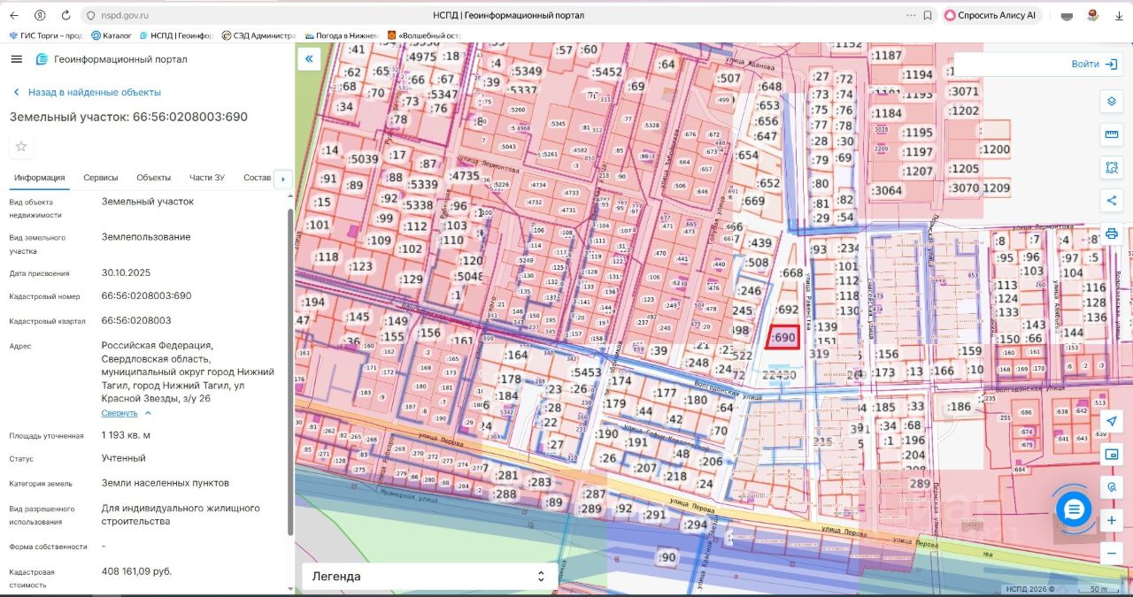Activate the ruler measurement tool
Viewport: 1133px width, 597px height.
[1112, 134]
